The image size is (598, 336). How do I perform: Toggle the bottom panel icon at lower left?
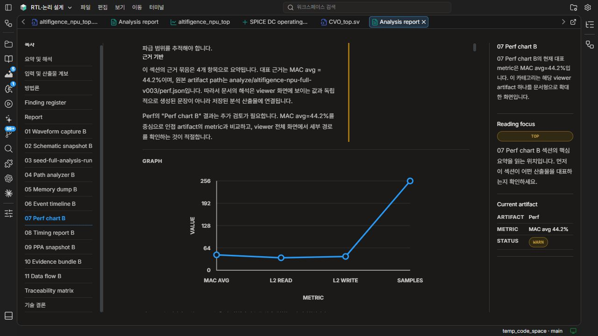[8, 315]
